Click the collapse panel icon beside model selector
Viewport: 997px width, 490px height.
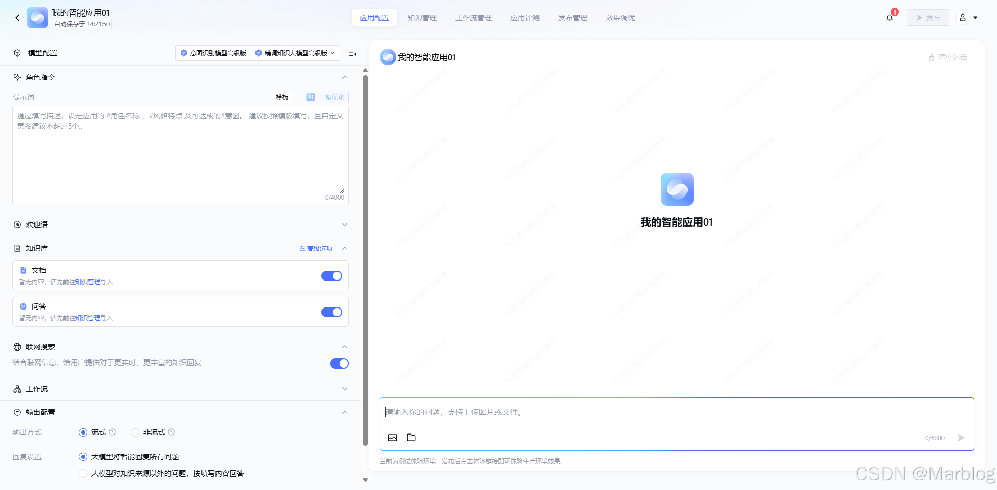tap(353, 53)
